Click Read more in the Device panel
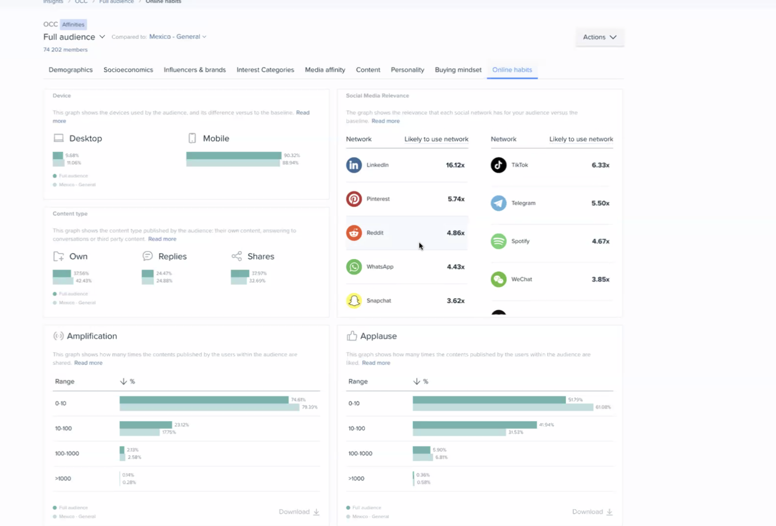 (303, 112)
